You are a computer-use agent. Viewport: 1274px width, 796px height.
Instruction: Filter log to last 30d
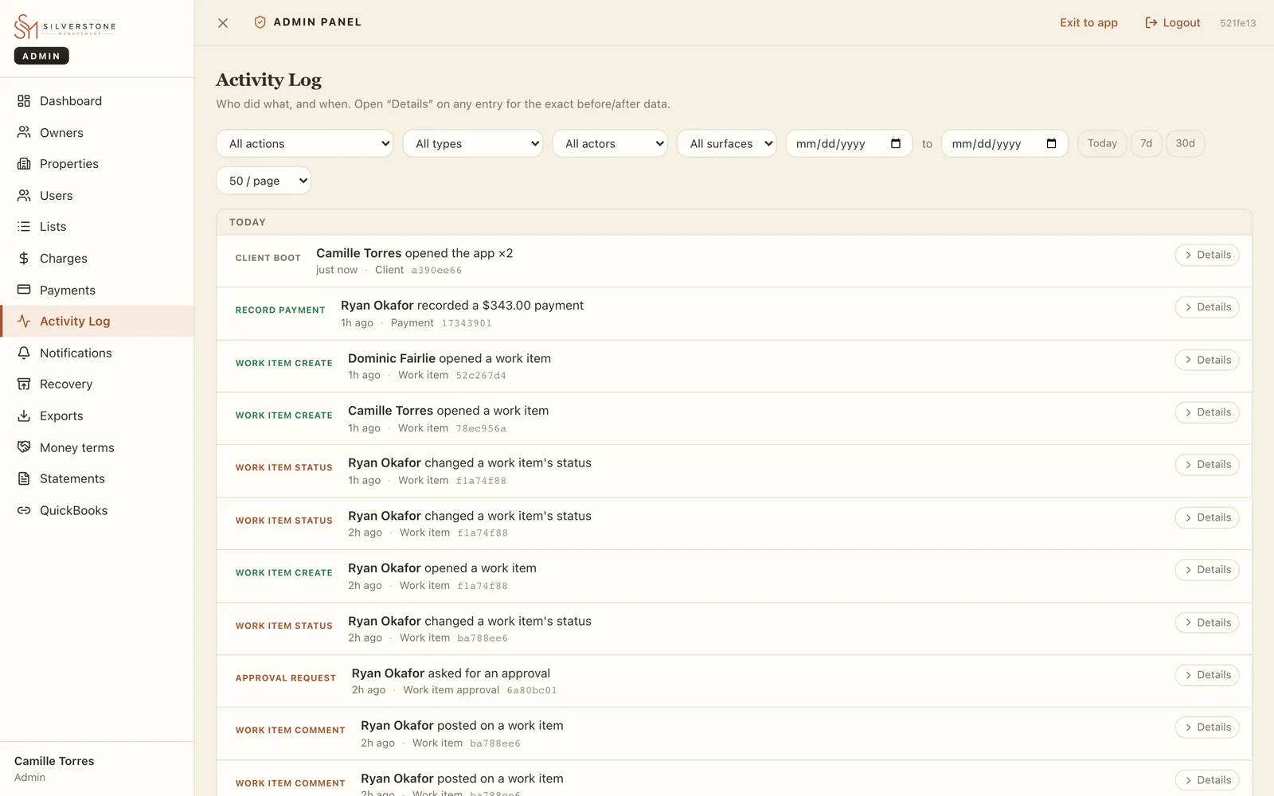(x=1185, y=143)
